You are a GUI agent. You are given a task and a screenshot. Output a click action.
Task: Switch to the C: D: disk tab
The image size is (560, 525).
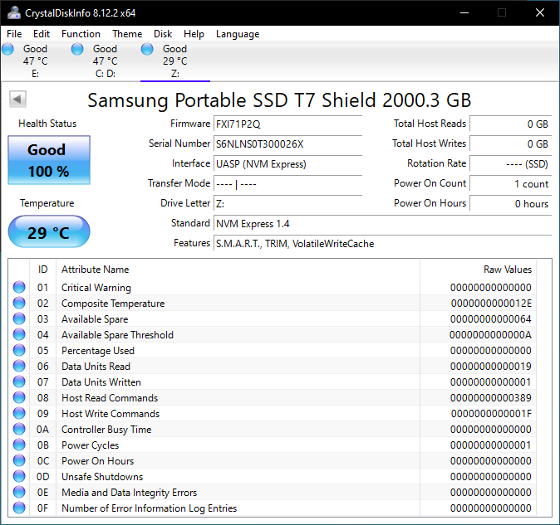tap(105, 61)
